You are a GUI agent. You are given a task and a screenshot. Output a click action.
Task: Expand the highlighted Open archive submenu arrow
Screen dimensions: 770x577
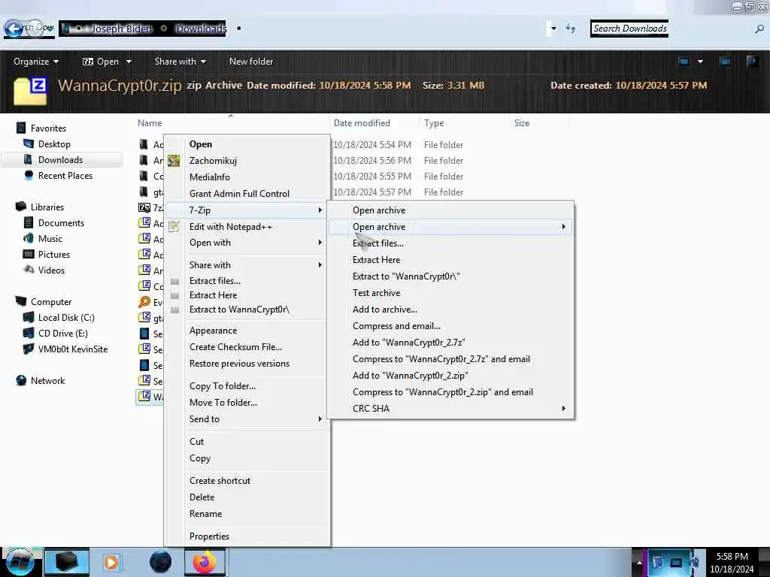(563, 227)
